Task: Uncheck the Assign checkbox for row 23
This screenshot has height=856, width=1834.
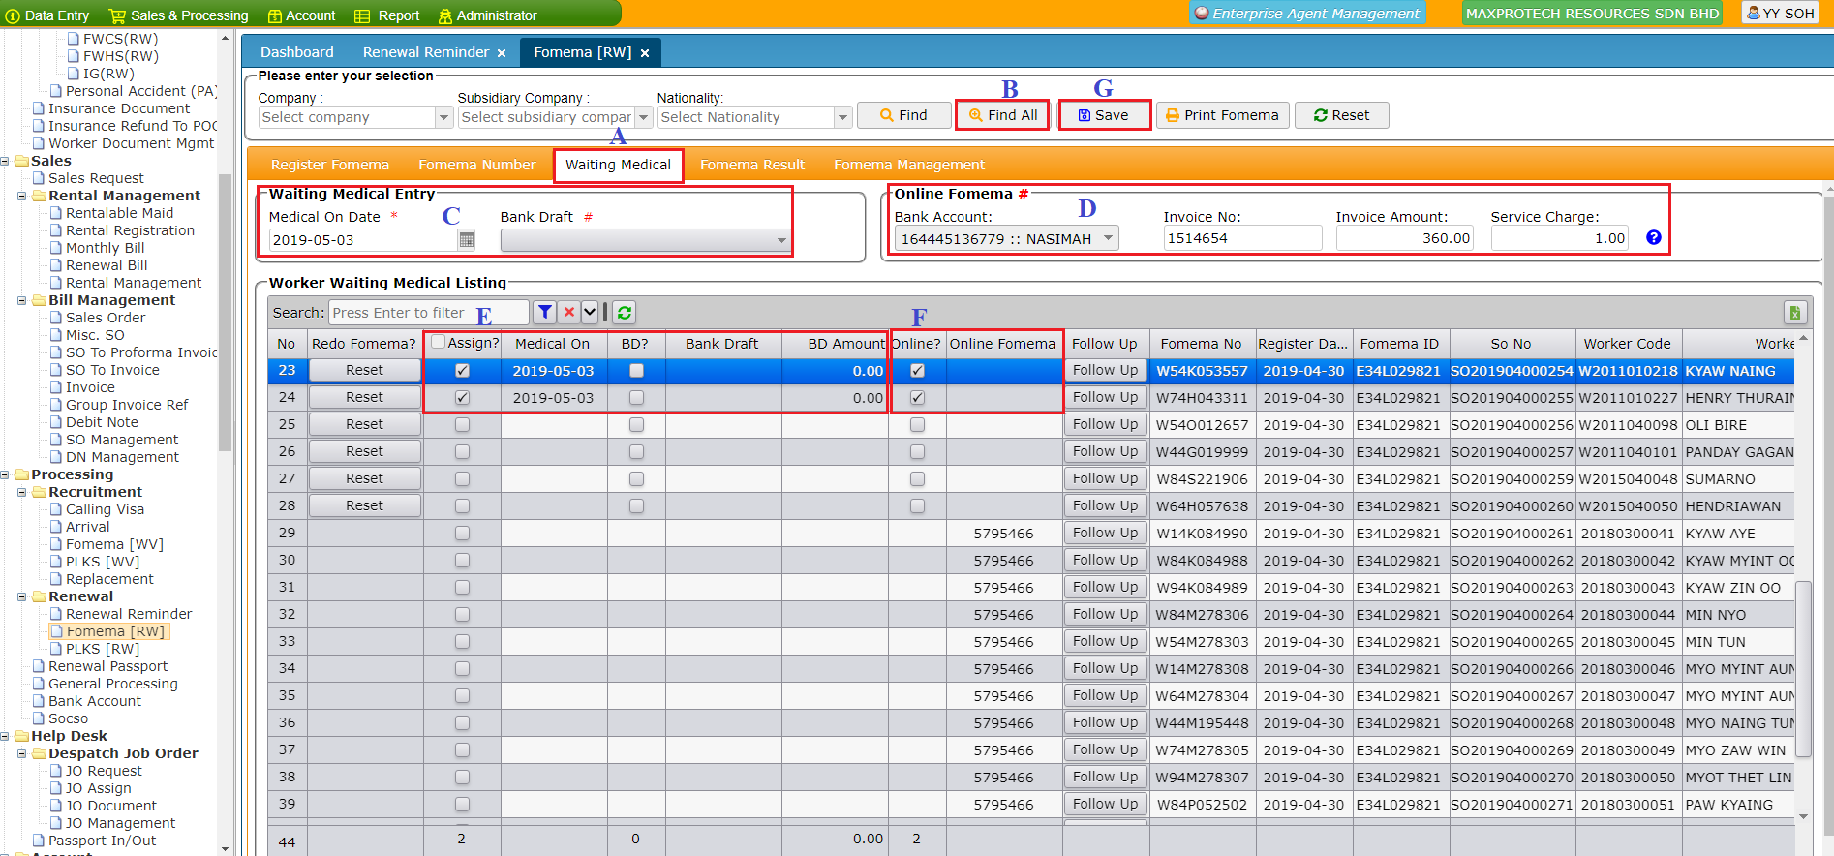Action: (x=462, y=370)
